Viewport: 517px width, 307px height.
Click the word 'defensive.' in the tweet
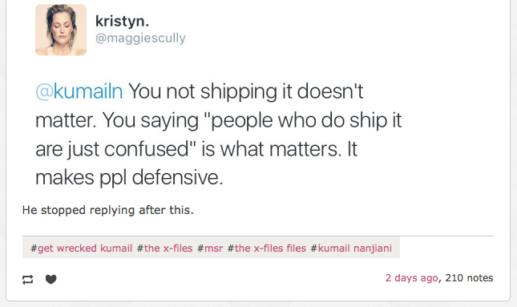click(178, 178)
